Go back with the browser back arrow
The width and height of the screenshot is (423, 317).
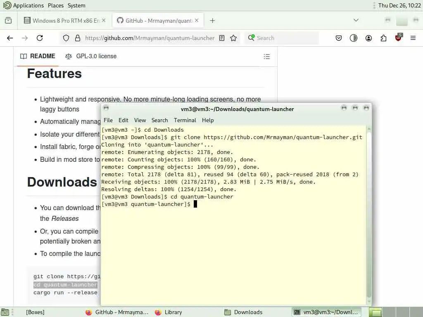[10, 38]
